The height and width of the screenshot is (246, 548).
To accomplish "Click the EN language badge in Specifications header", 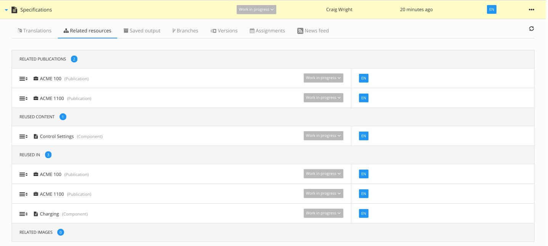I will click(x=491, y=10).
